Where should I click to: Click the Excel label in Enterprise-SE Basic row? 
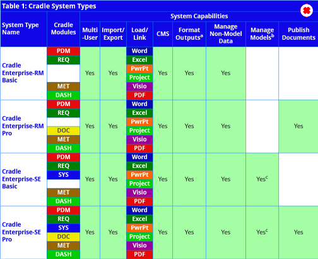click(x=139, y=166)
